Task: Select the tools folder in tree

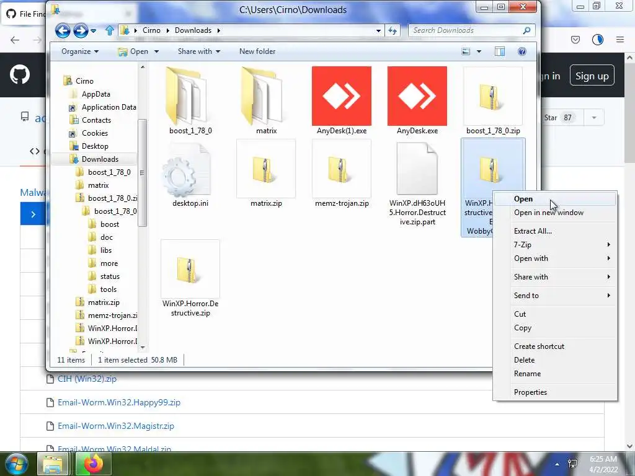Action: coord(108,289)
